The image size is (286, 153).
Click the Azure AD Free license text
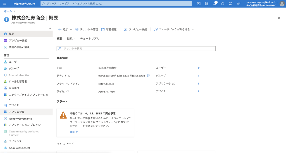point(106,92)
